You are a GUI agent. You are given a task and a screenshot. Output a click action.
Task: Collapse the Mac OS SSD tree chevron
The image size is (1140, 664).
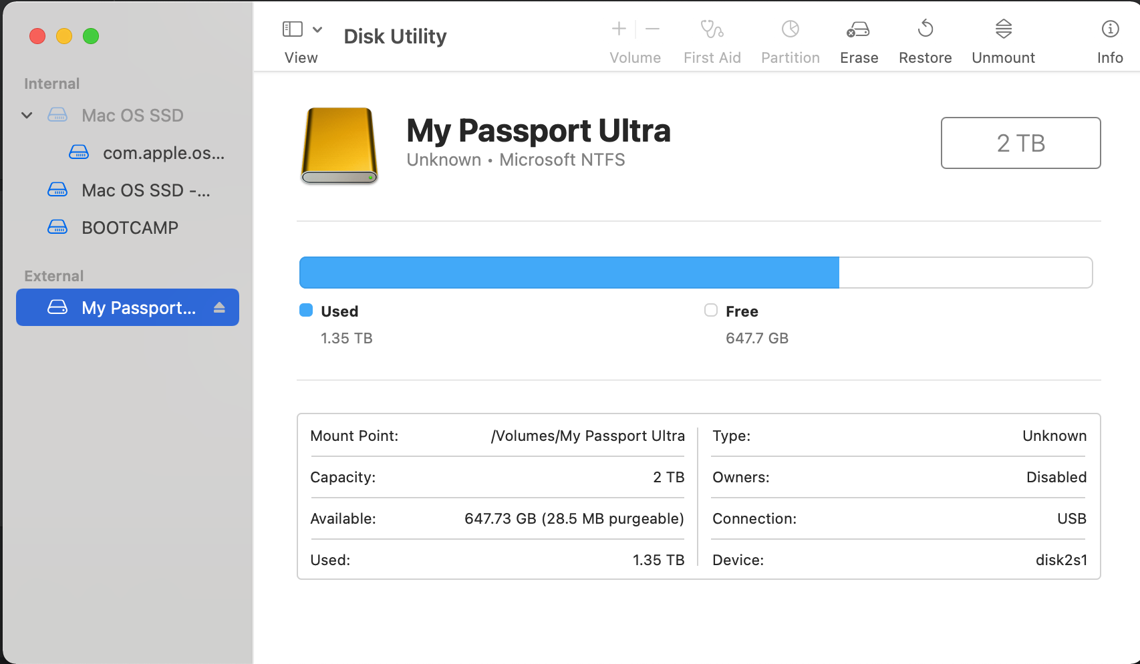[x=27, y=116]
